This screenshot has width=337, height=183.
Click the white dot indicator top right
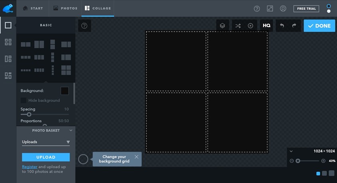[329, 11]
